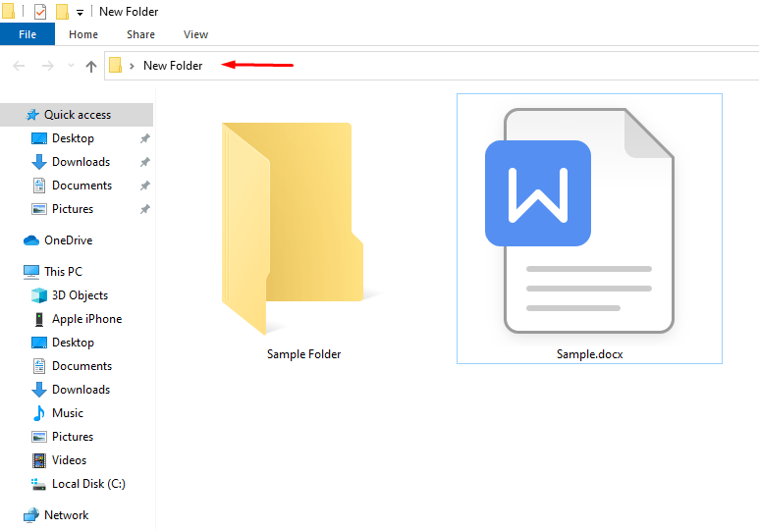The height and width of the screenshot is (531, 759).
Task: Click the Videos filmstrip icon
Action: point(39,460)
